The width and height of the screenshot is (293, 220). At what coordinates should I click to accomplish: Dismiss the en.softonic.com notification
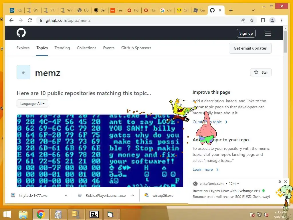[x=286, y=181]
